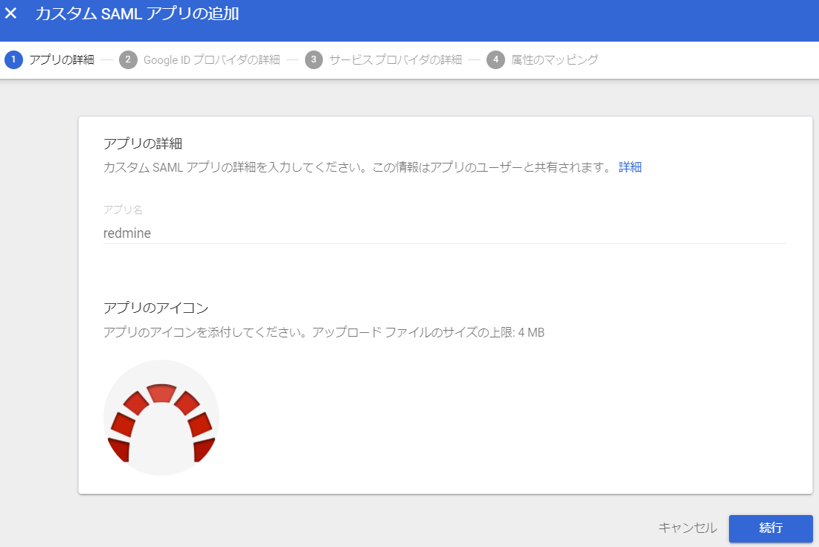
Task: Focus the アプリ名 field containing redmine
Action: tap(445, 233)
